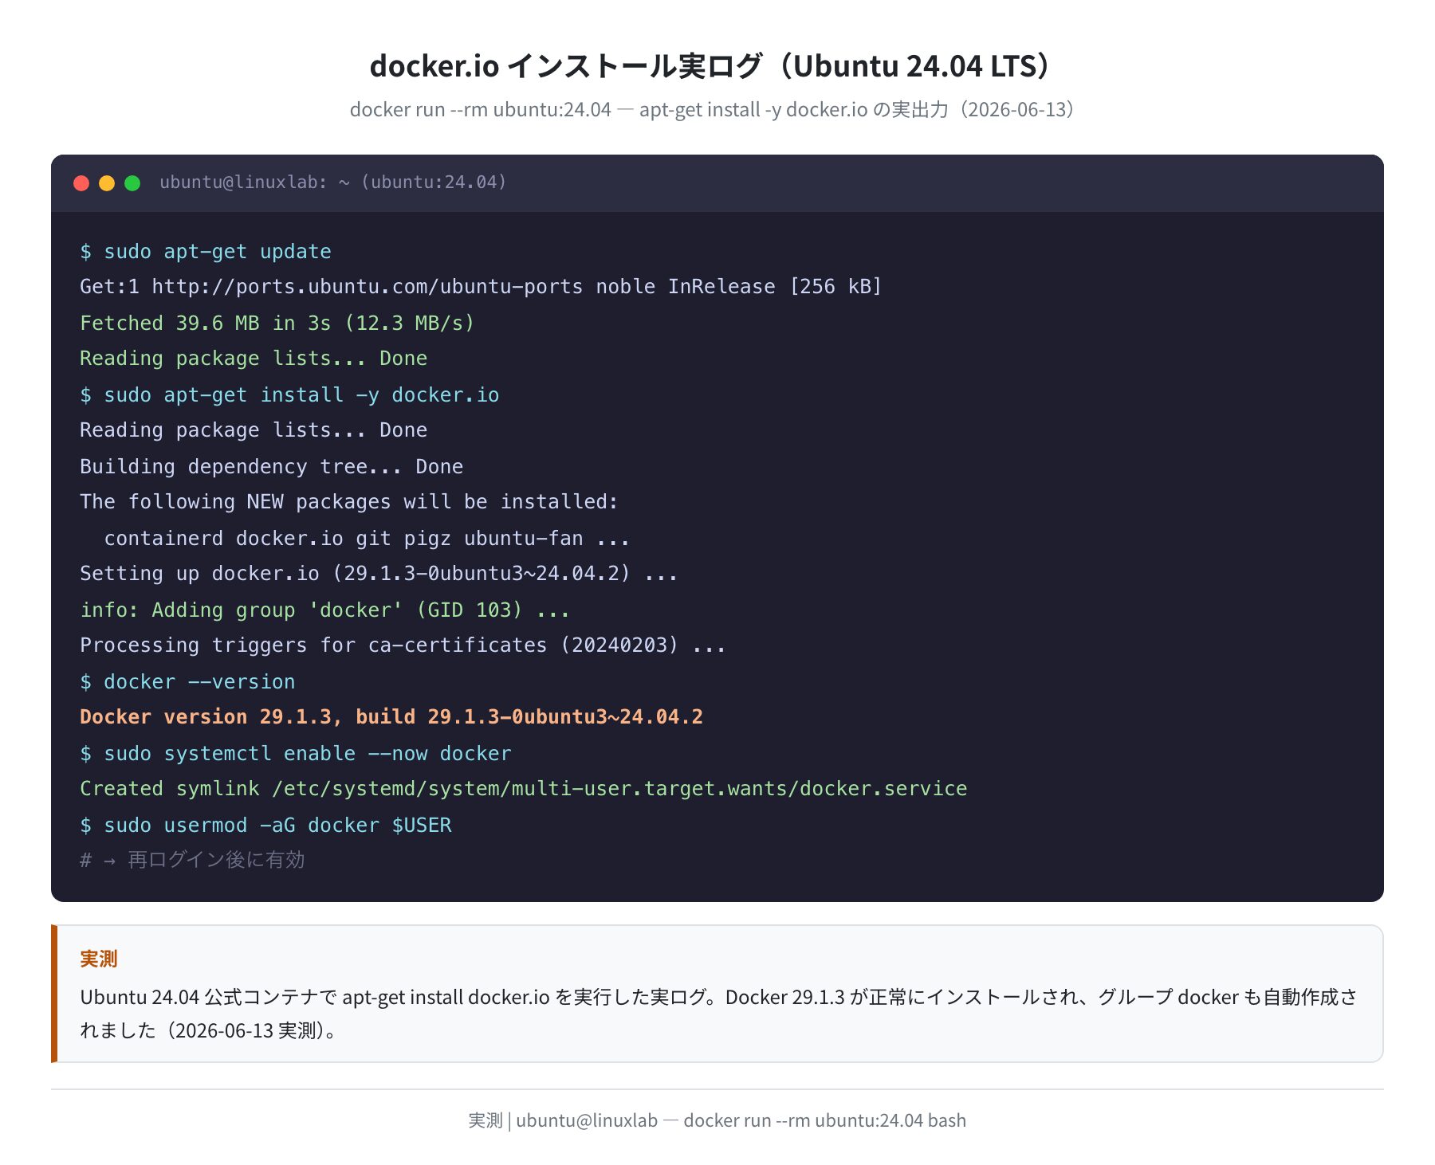
Task: Click the line 'Setting up docker.io (29.1.3-0ubuntu3~24.04.2) ...'
Action: [379, 574]
